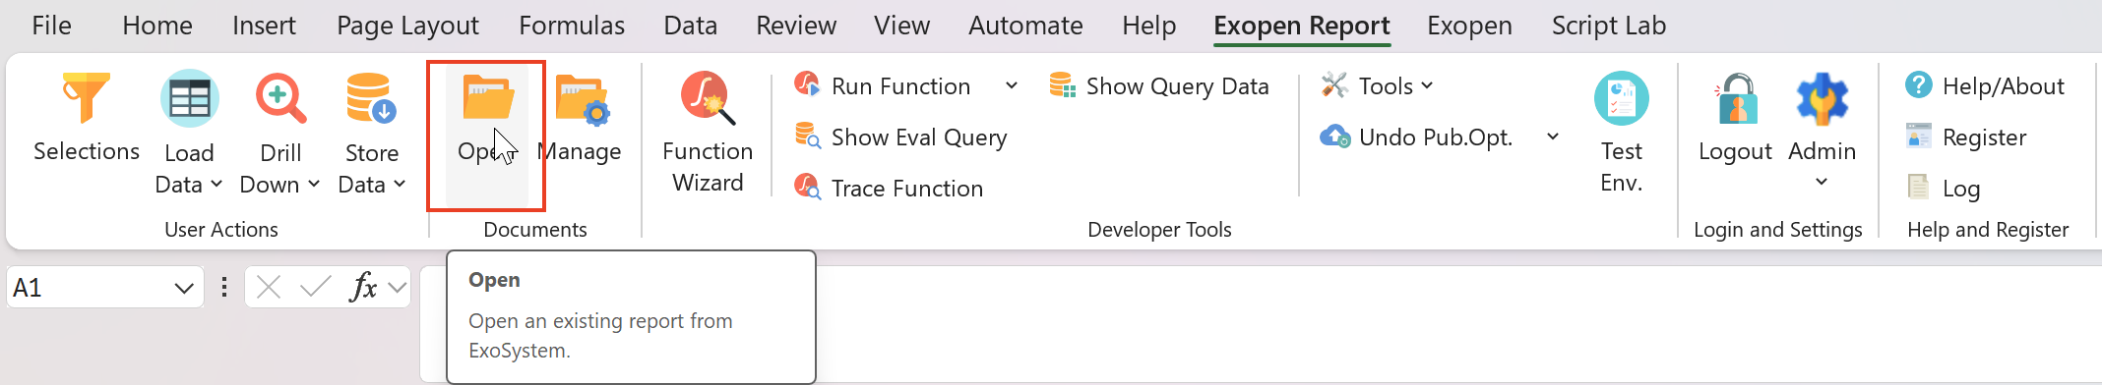This screenshot has height=385, width=2102.
Task: Click the Logout icon
Action: [x=1735, y=98]
